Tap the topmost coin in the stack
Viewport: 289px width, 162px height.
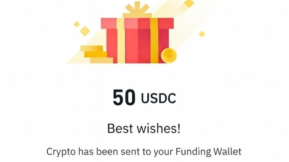(92, 48)
